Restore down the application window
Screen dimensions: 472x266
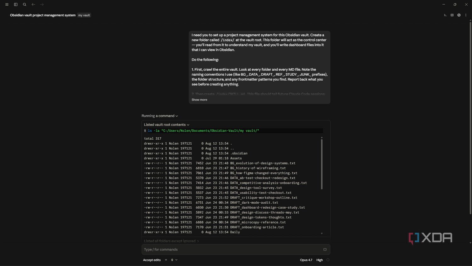455,4
